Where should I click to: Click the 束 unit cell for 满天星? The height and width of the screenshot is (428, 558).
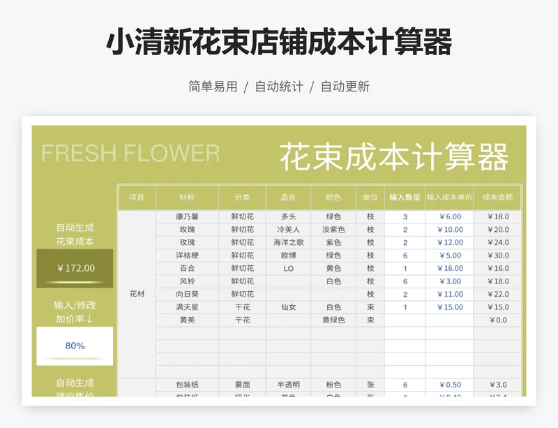370,307
